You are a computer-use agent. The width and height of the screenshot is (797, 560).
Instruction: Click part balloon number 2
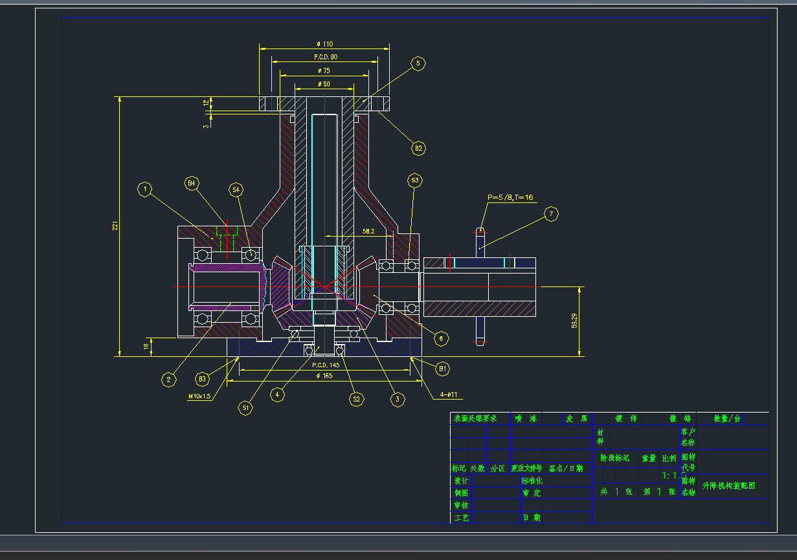tap(168, 380)
